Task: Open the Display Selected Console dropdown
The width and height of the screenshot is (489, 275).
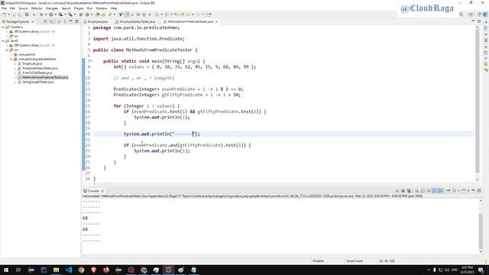Action: coord(458,191)
